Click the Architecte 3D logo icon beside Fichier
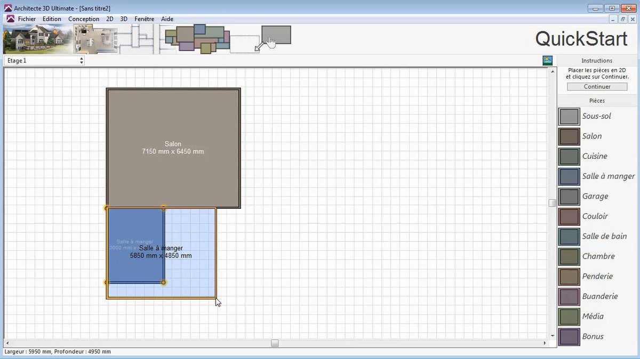The height and width of the screenshot is (359, 640). (10, 19)
